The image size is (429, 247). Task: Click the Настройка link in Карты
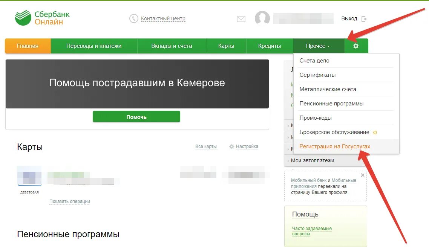(x=247, y=146)
